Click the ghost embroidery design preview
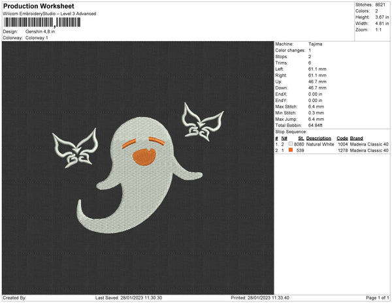Viewport: 392px width, 303px height. (x=140, y=175)
